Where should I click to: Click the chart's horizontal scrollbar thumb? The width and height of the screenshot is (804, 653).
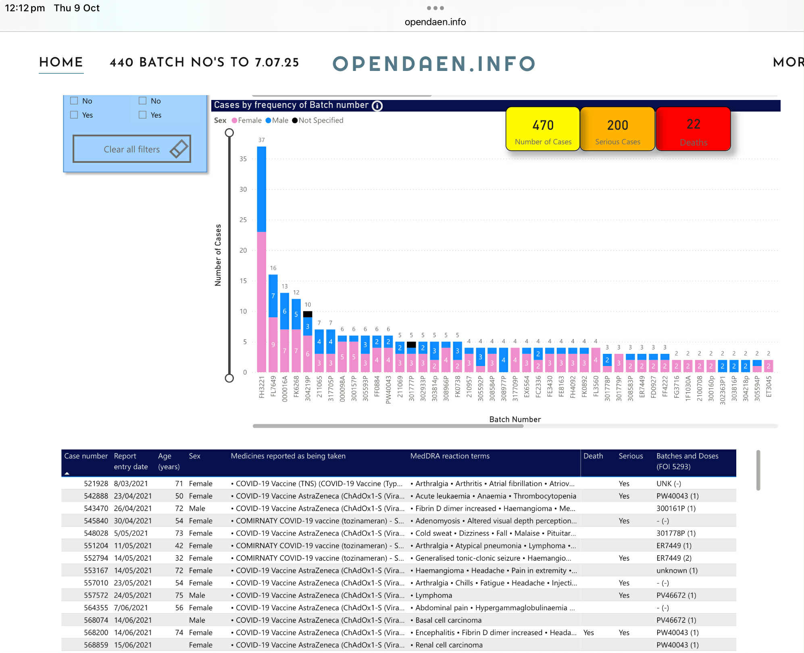[388, 426]
